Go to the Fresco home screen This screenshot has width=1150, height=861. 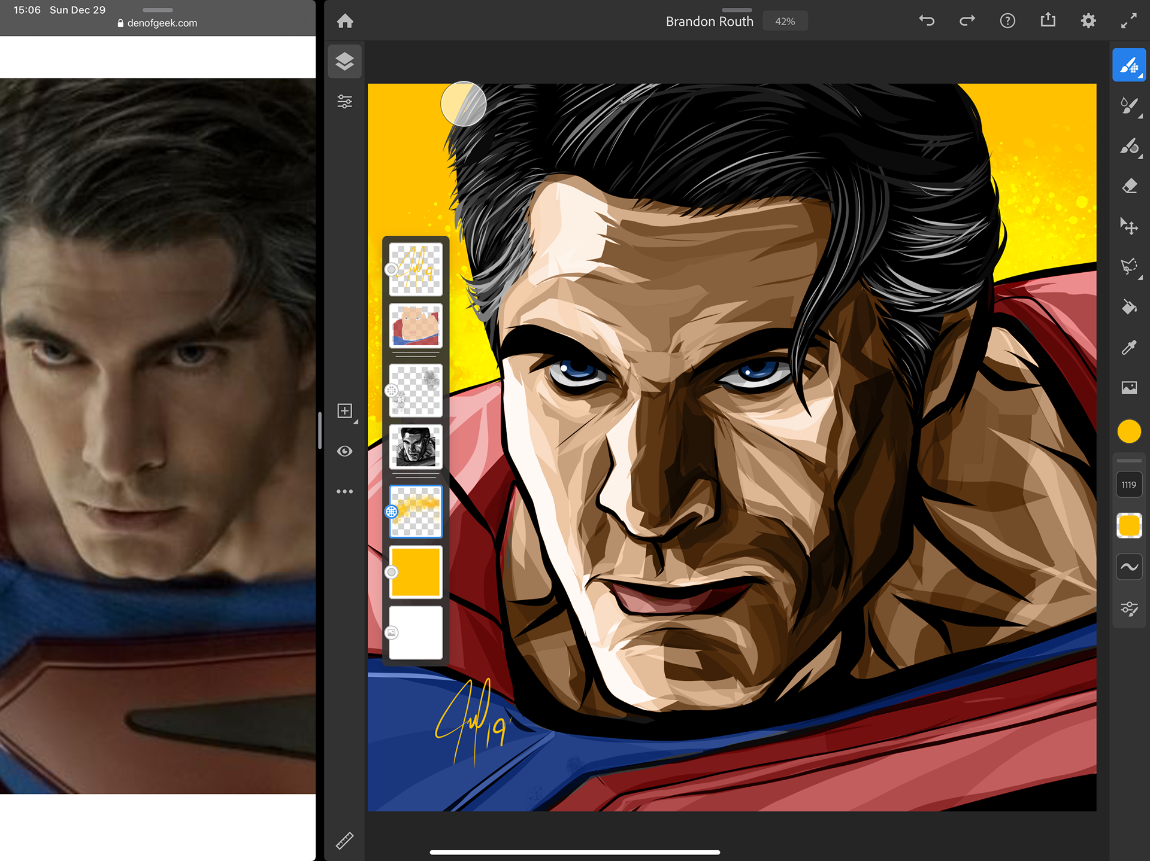[x=345, y=21]
